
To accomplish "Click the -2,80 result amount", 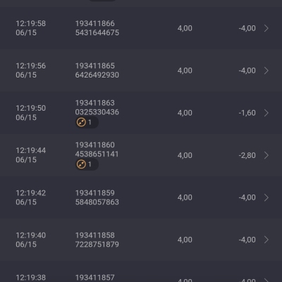I will click(x=247, y=155).
